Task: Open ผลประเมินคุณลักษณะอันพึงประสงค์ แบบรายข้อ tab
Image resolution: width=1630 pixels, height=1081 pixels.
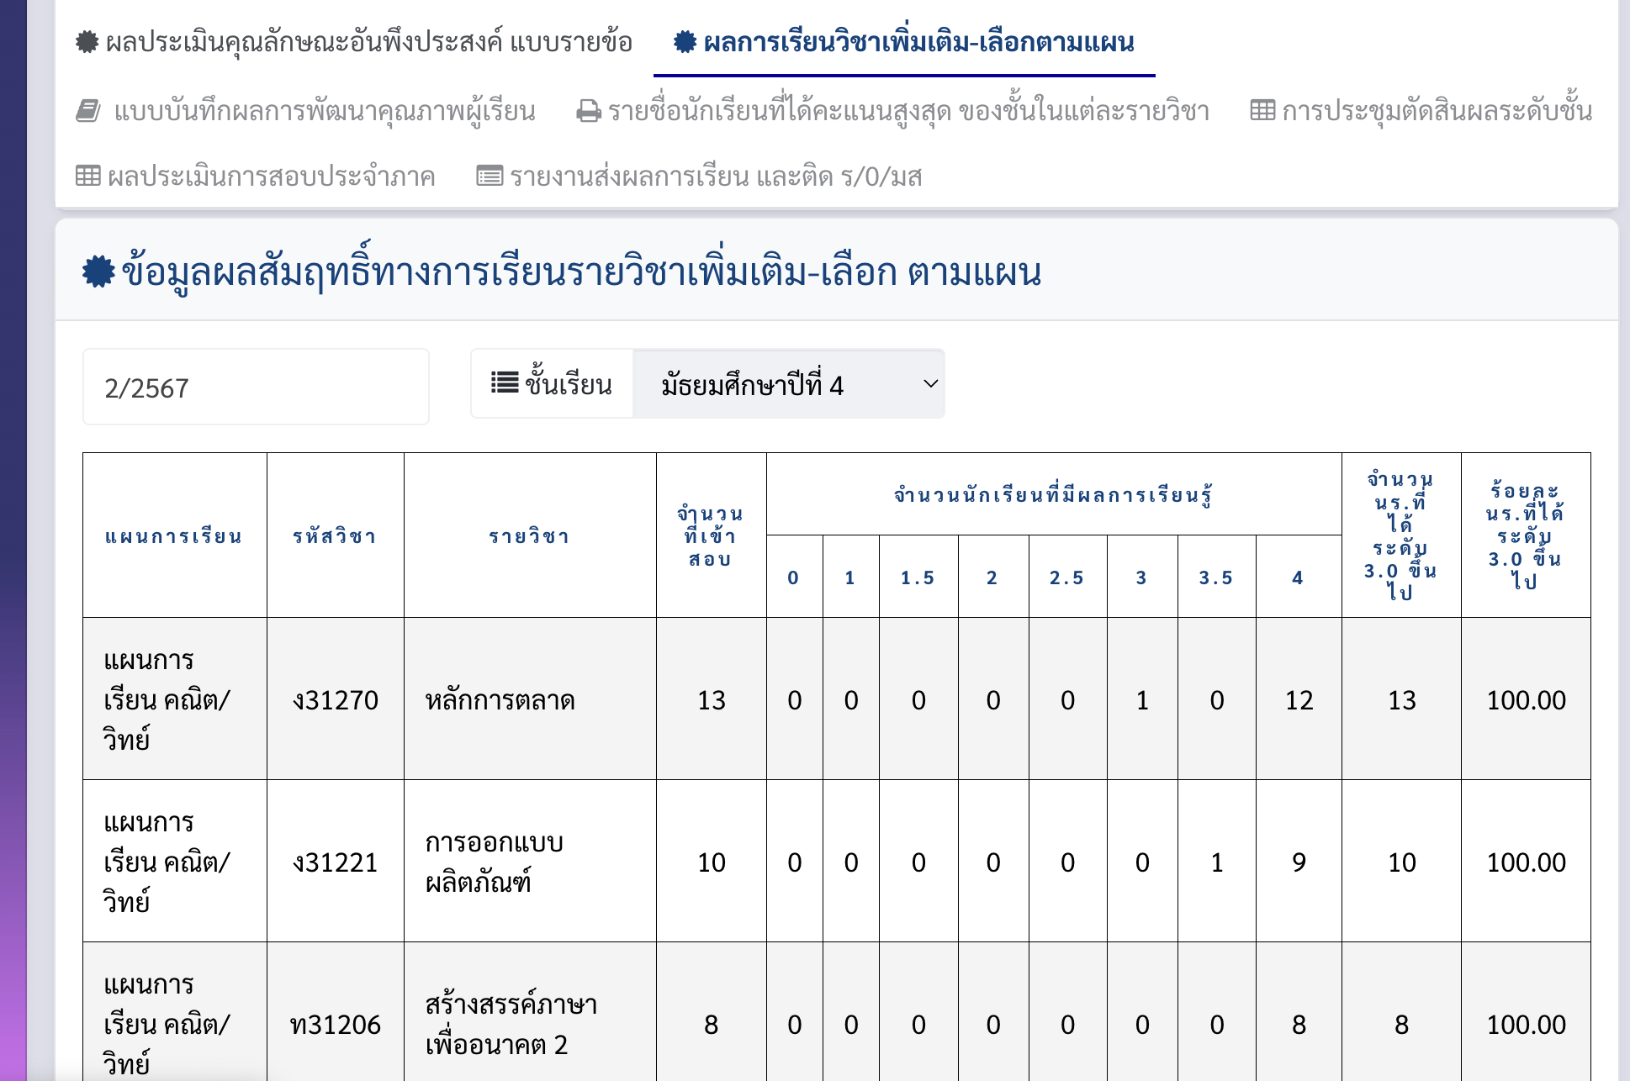Action: pos(368,41)
